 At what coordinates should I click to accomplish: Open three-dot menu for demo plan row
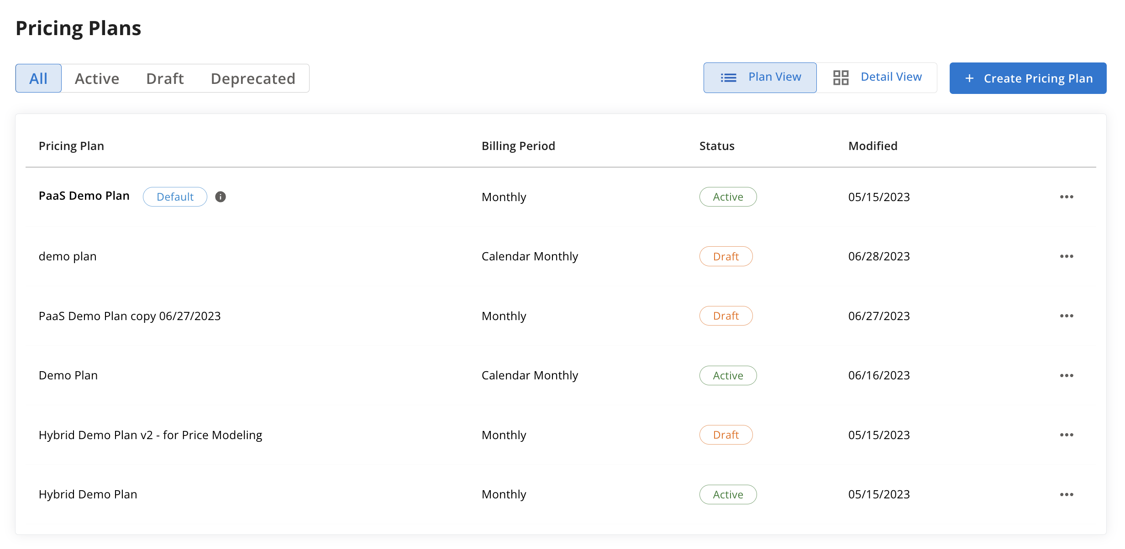(x=1066, y=256)
